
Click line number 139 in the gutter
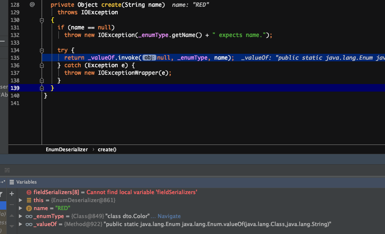pyautogui.click(x=14, y=88)
